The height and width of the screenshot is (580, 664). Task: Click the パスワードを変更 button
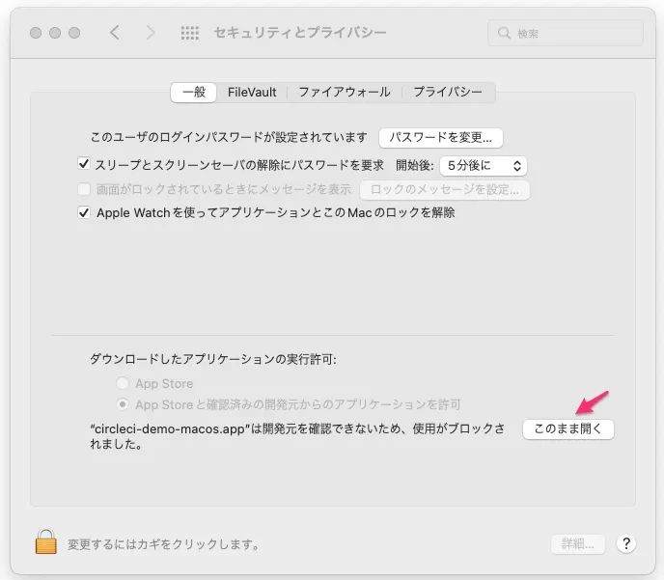[x=441, y=138]
